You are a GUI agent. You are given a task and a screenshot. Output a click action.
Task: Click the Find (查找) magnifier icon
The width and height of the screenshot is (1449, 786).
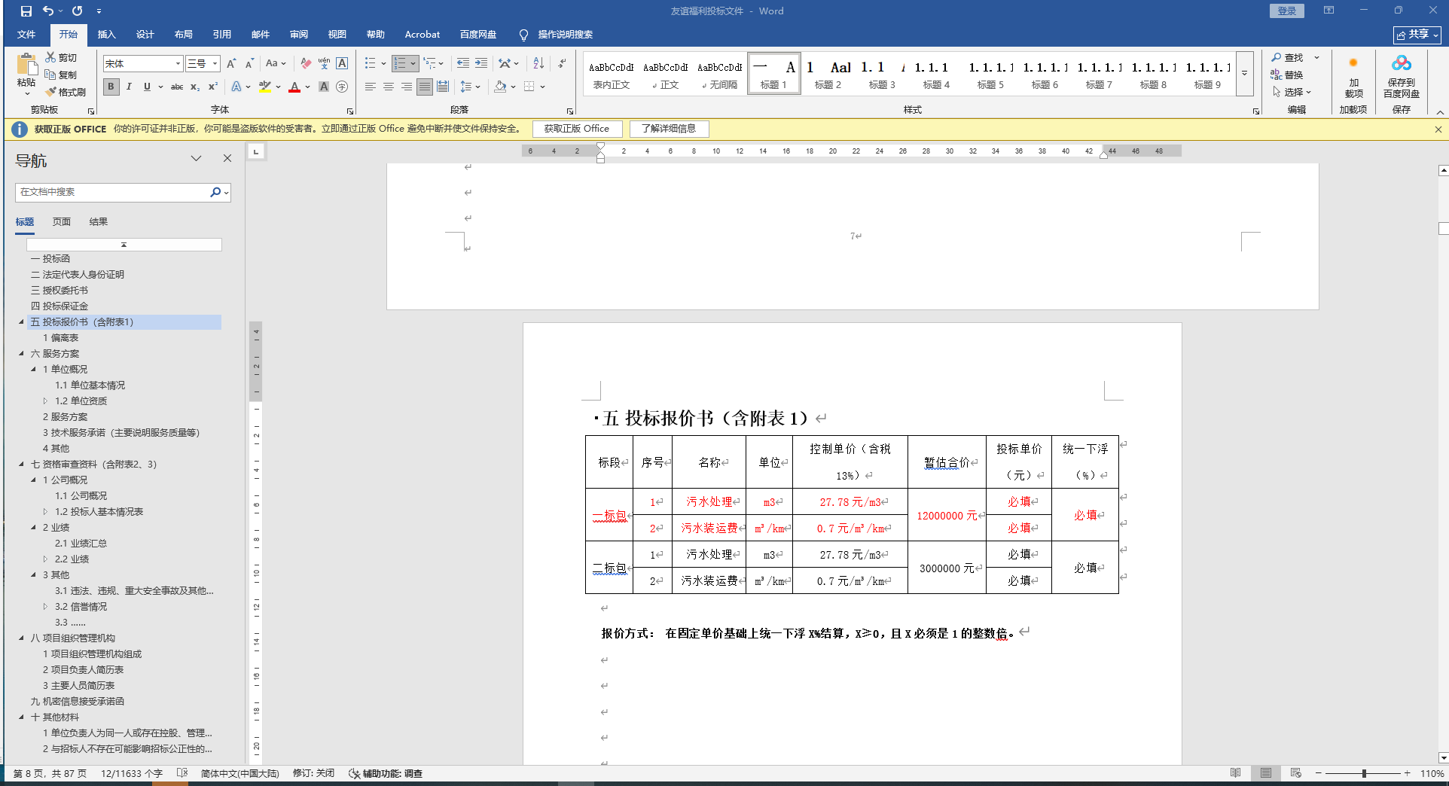coord(1277,57)
